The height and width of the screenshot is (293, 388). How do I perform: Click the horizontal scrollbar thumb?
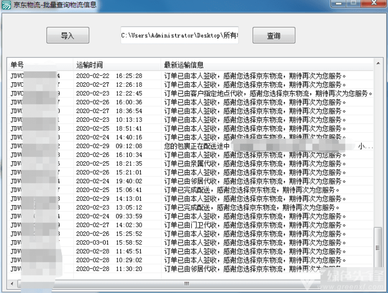[187, 284]
